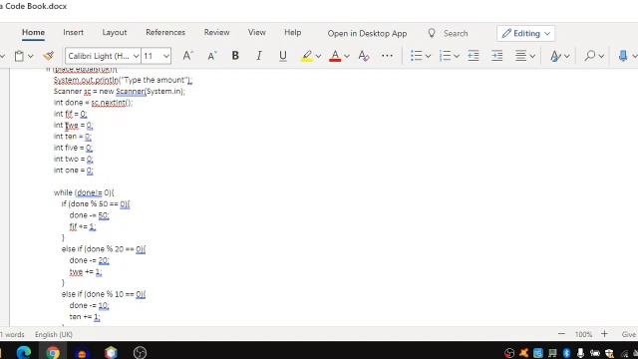Screen dimensions: 638x359
Task: Expand numbering library arrow
Action: pos(457,56)
